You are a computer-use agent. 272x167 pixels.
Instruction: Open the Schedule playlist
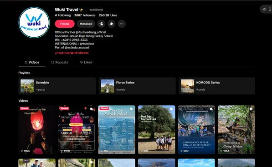[x=57, y=86]
